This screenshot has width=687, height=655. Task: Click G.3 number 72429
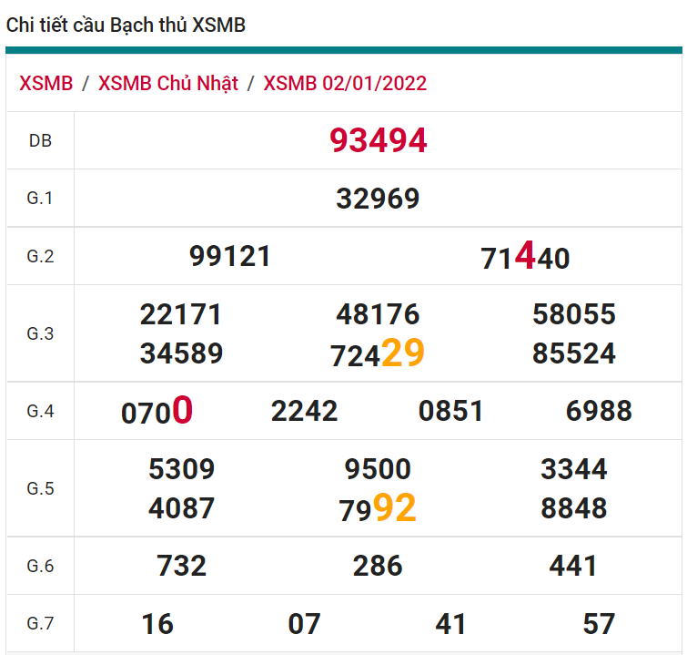(x=378, y=353)
